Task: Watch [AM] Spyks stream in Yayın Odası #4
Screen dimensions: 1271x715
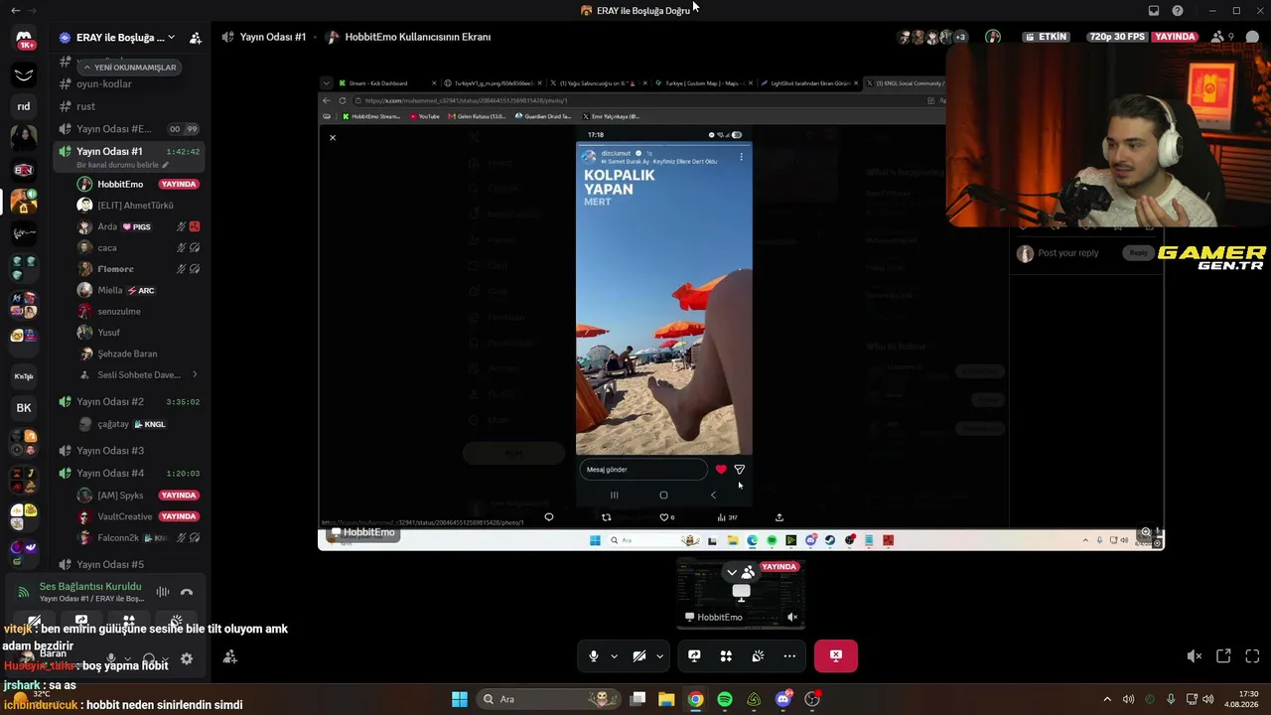Action: 139,495
